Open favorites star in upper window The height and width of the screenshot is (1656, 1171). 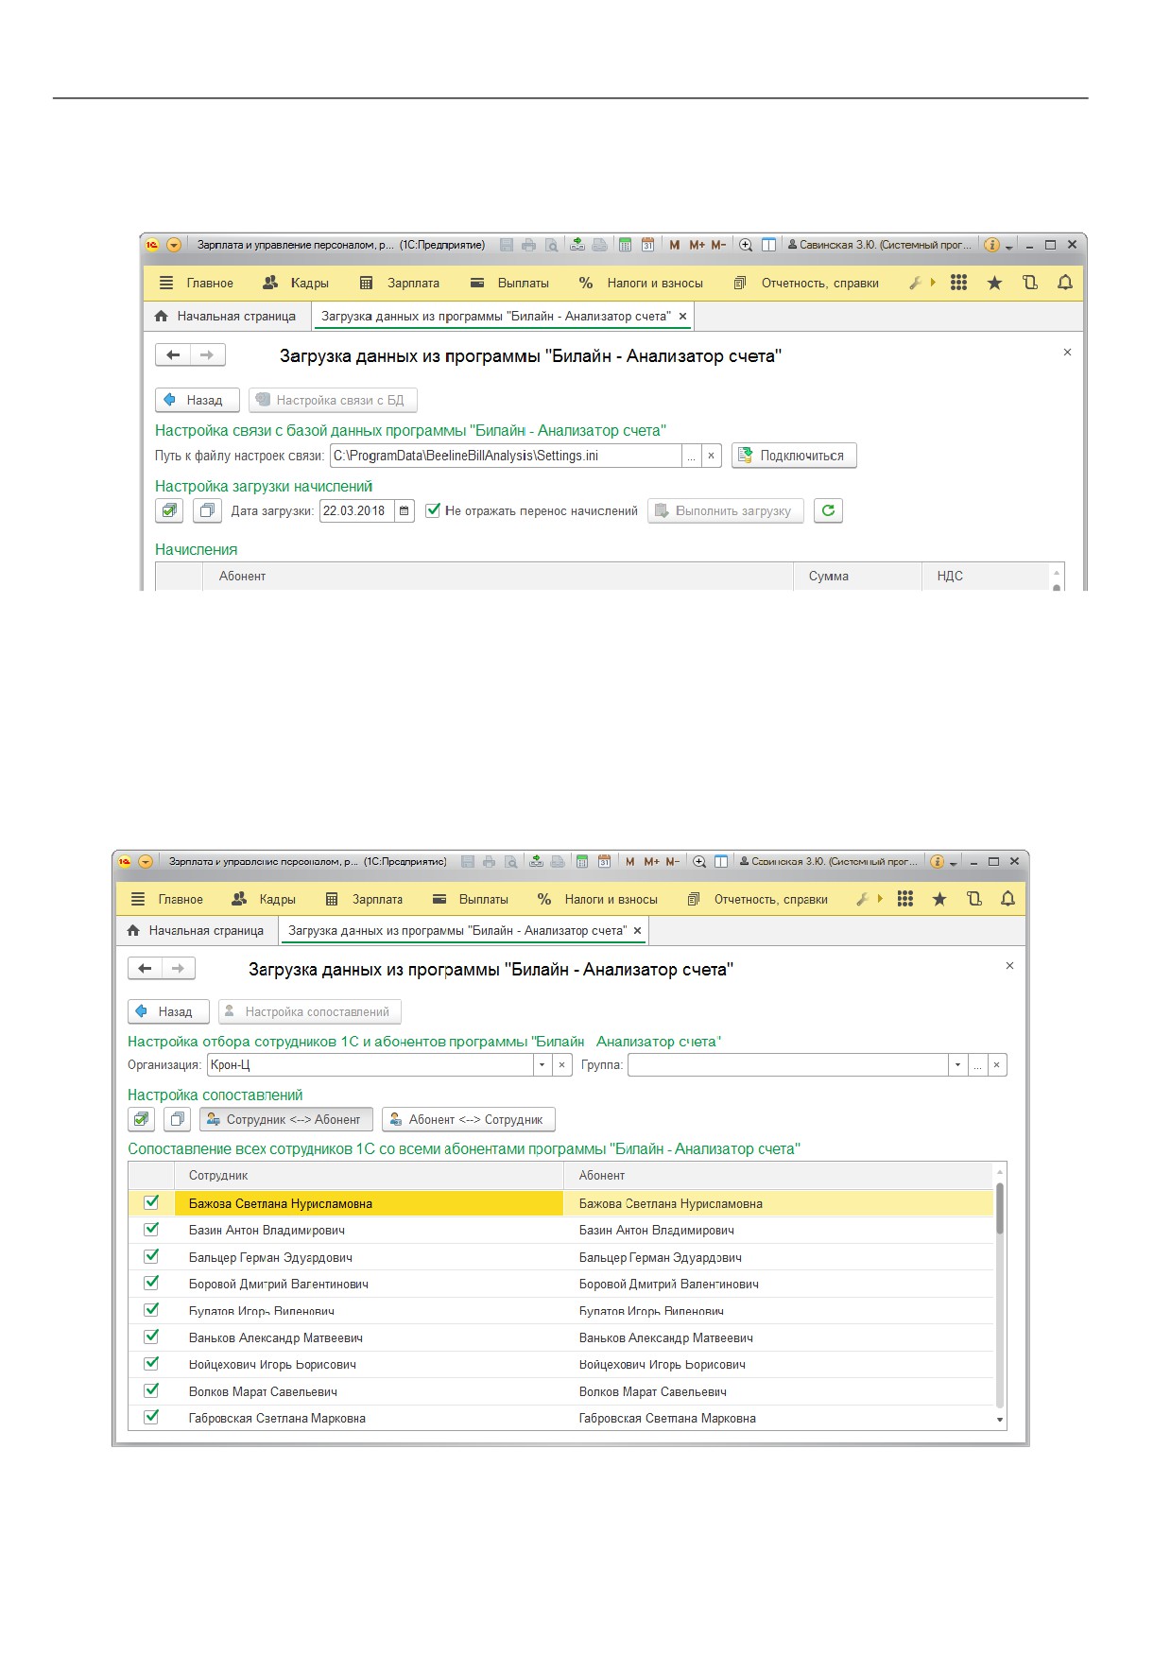[x=994, y=283]
